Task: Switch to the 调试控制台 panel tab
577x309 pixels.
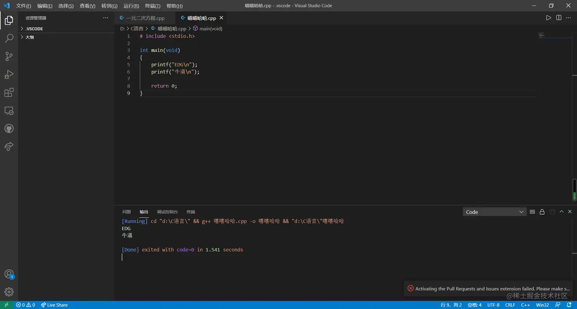Action: tap(168, 212)
